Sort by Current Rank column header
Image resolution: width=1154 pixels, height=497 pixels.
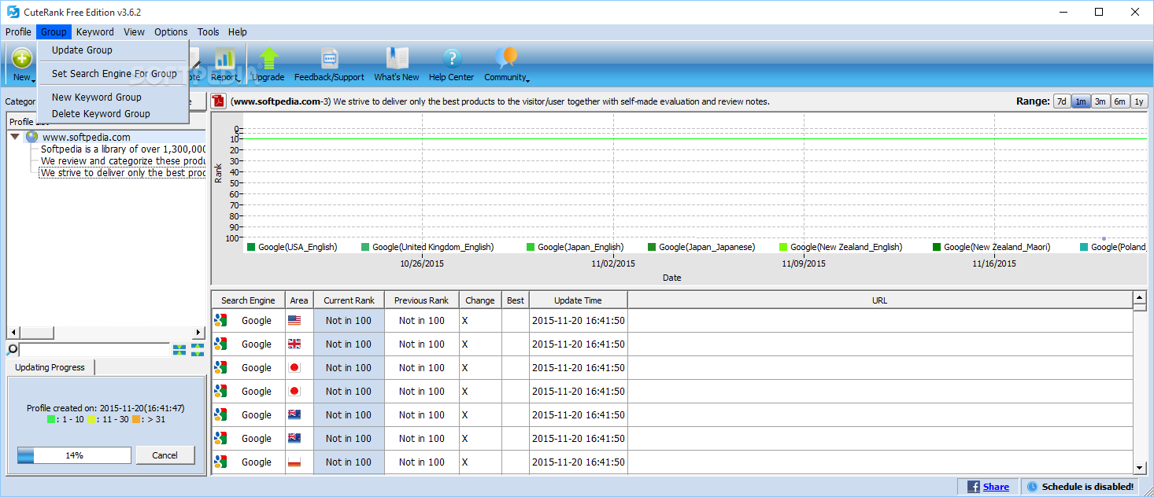[350, 300]
